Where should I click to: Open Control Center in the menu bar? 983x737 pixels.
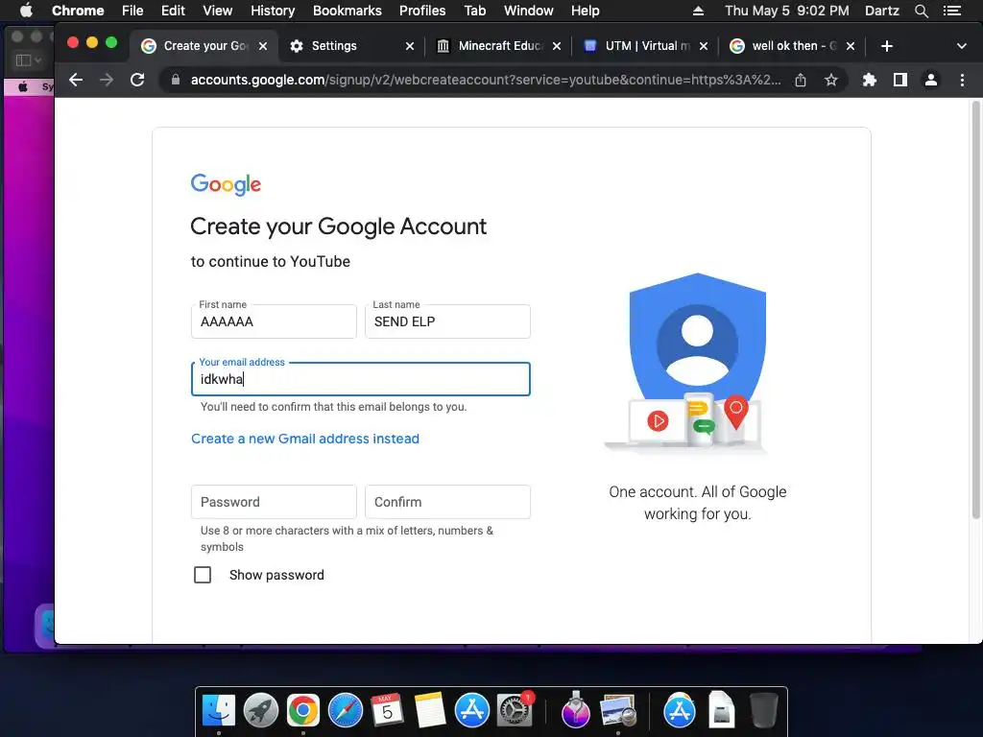coord(951,11)
